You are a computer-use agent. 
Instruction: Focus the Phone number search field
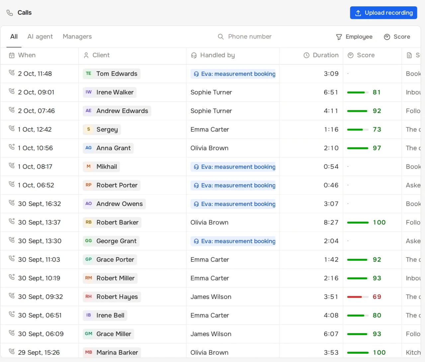pos(250,36)
